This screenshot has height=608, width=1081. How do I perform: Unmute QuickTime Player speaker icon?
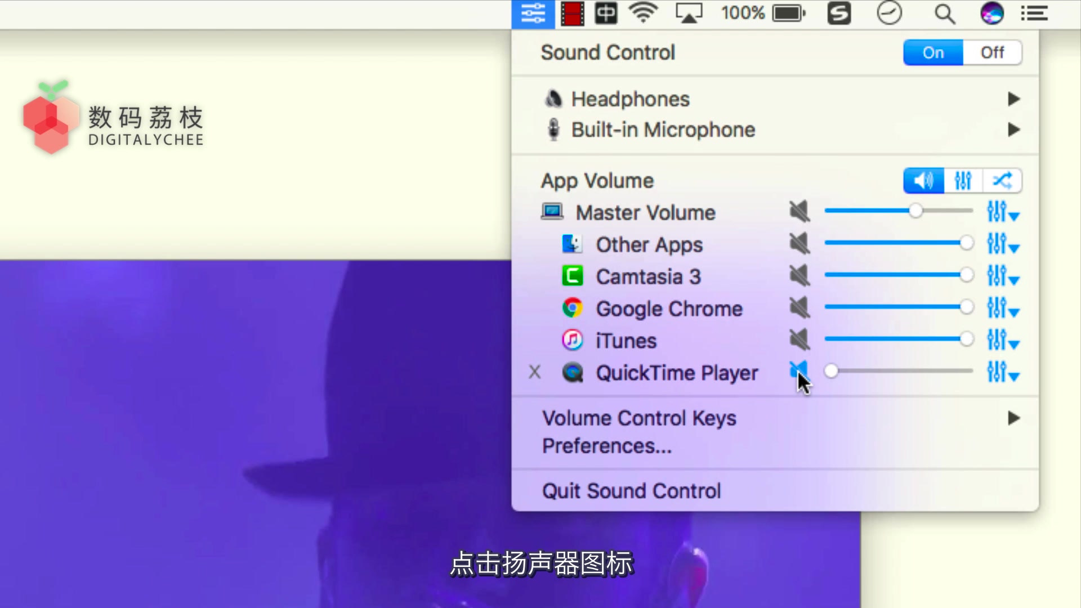point(798,370)
